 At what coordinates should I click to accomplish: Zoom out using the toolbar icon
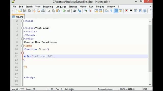pos(90,11)
